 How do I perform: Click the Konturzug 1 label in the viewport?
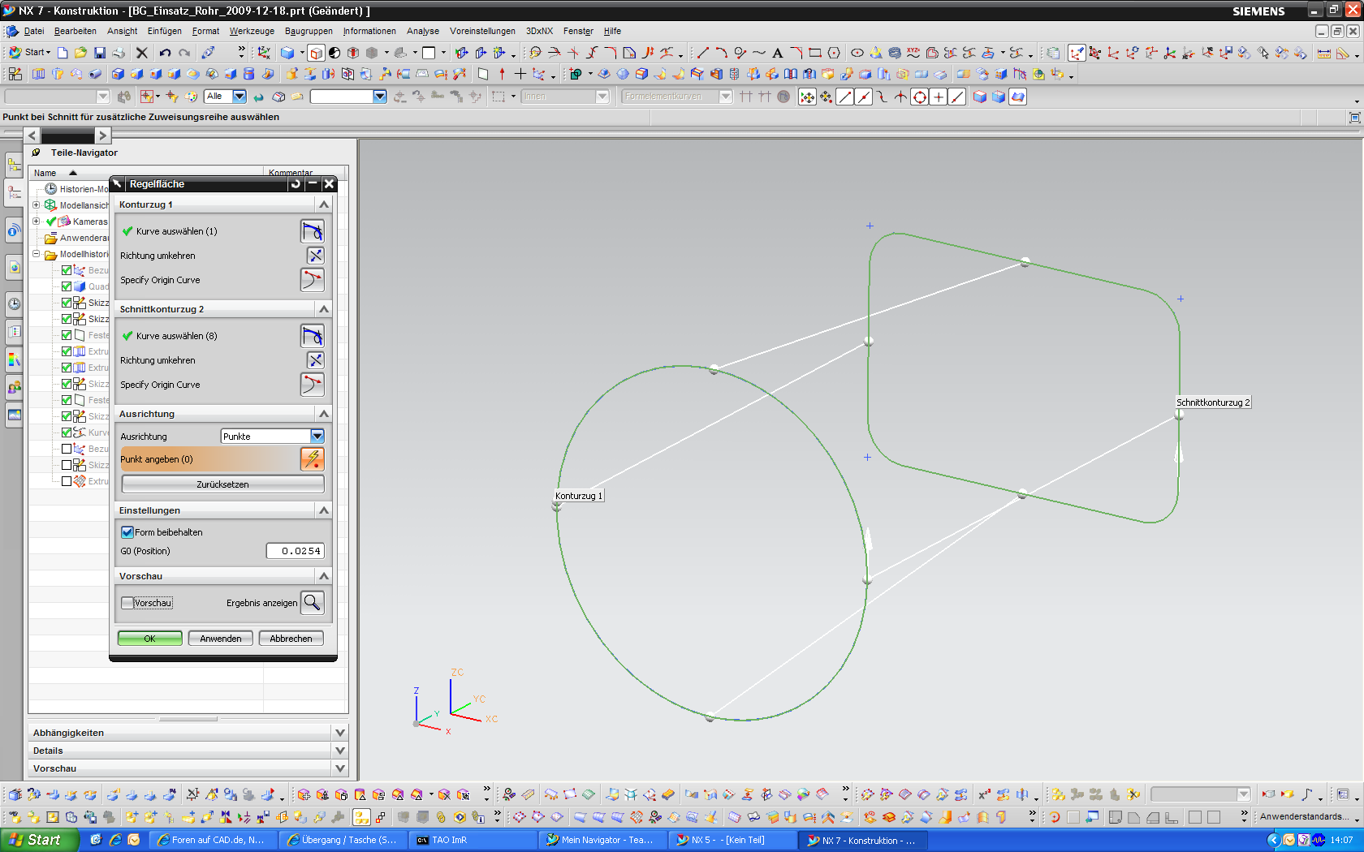point(579,496)
